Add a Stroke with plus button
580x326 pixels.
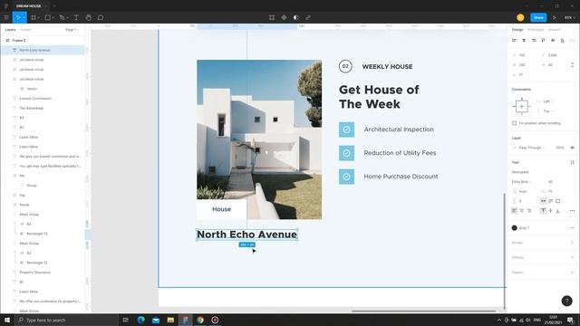click(572, 243)
